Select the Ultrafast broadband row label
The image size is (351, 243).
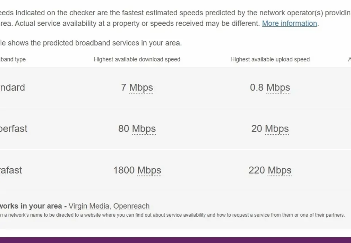(x=11, y=170)
